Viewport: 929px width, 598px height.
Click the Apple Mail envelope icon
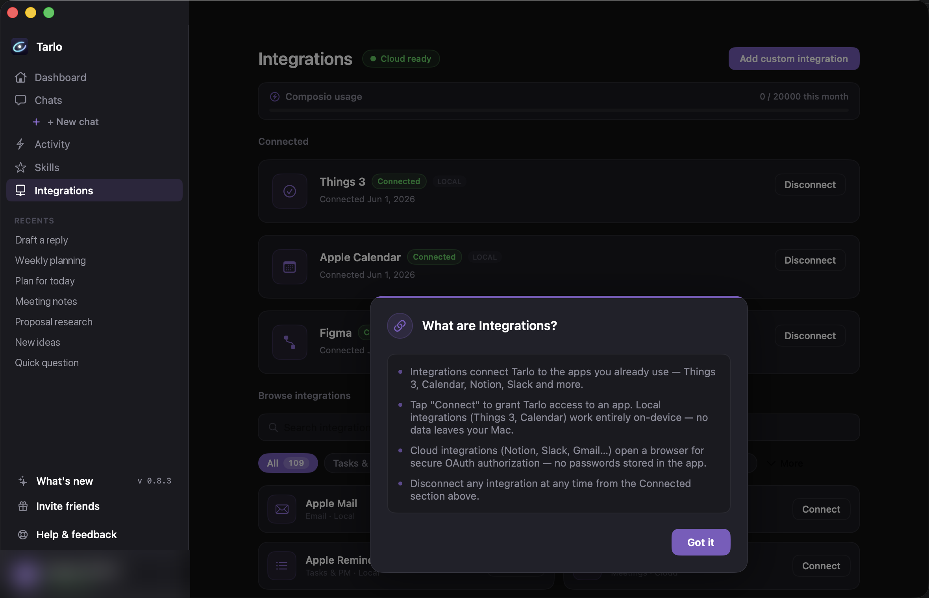[x=282, y=509]
